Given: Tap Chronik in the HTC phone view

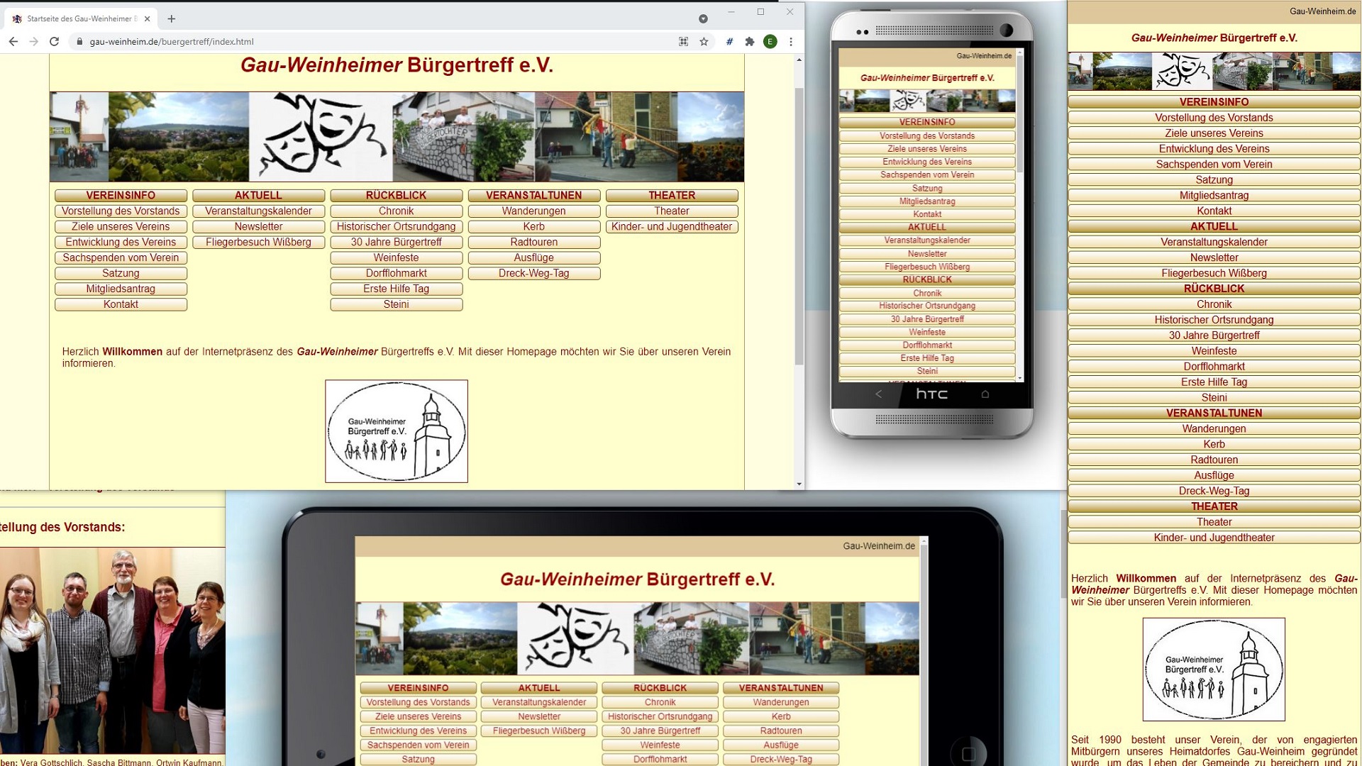Looking at the screenshot, I should [927, 293].
